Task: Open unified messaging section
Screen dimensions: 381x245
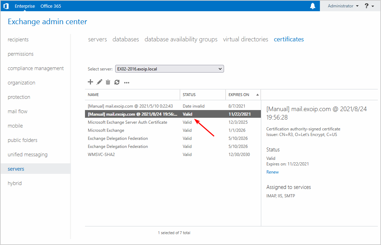Action: (27, 155)
